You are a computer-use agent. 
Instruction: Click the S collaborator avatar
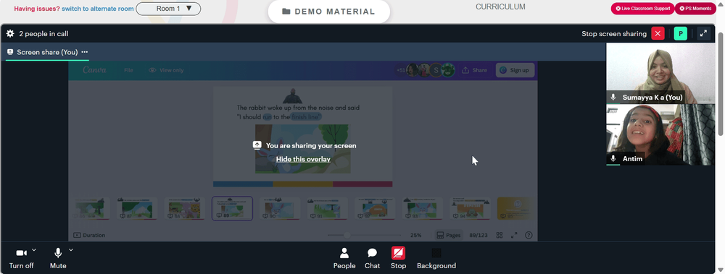click(436, 70)
